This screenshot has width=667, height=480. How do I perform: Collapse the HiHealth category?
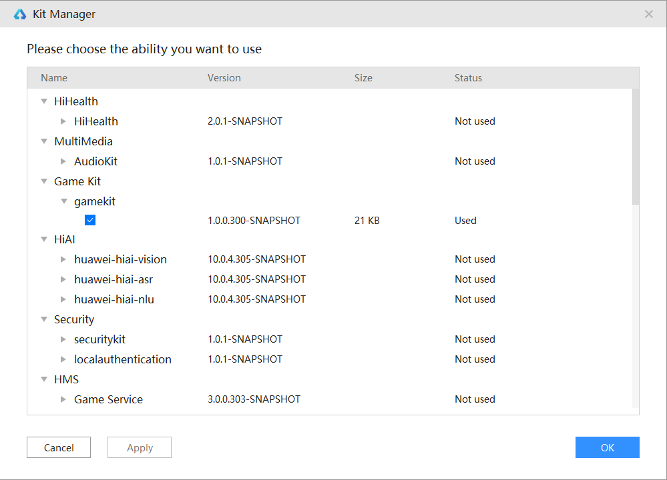point(44,101)
